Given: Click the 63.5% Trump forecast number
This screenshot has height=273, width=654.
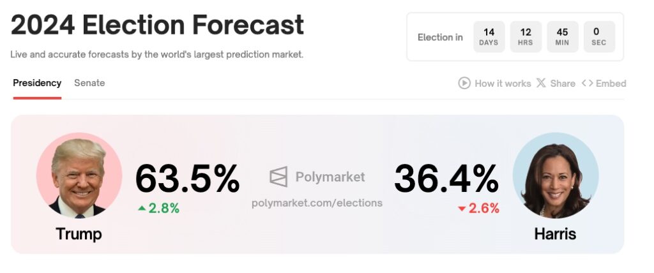Looking at the screenshot, I should click(187, 178).
